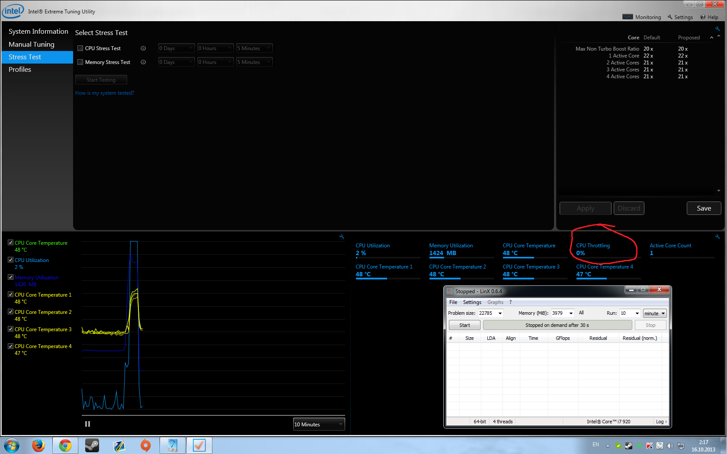The width and height of the screenshot is (727, 454).
Task: Uncheck Memory Utilization in graph legend
Action: pyautogui.click(x=11, y=277)
